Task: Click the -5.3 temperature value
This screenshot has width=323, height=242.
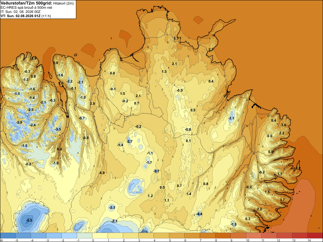Action: (29, 220)
